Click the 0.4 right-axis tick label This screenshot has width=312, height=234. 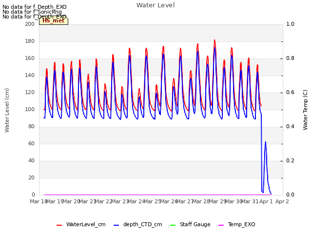pos(290,127)
